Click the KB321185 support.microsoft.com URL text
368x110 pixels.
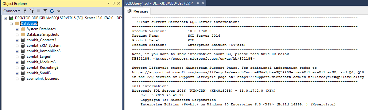(x=204, y=58)
